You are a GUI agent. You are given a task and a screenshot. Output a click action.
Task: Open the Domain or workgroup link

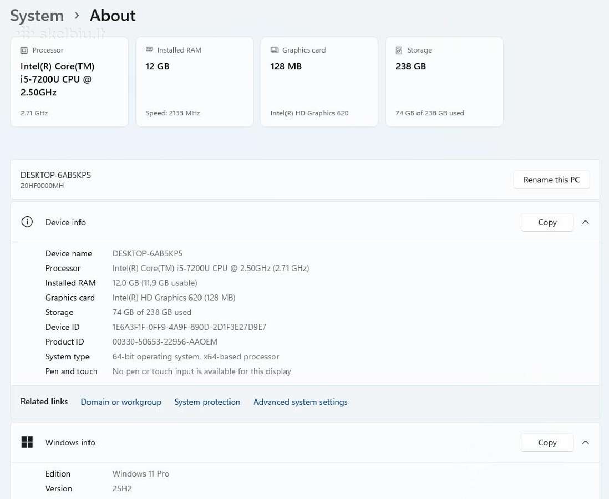coord(121,402)
